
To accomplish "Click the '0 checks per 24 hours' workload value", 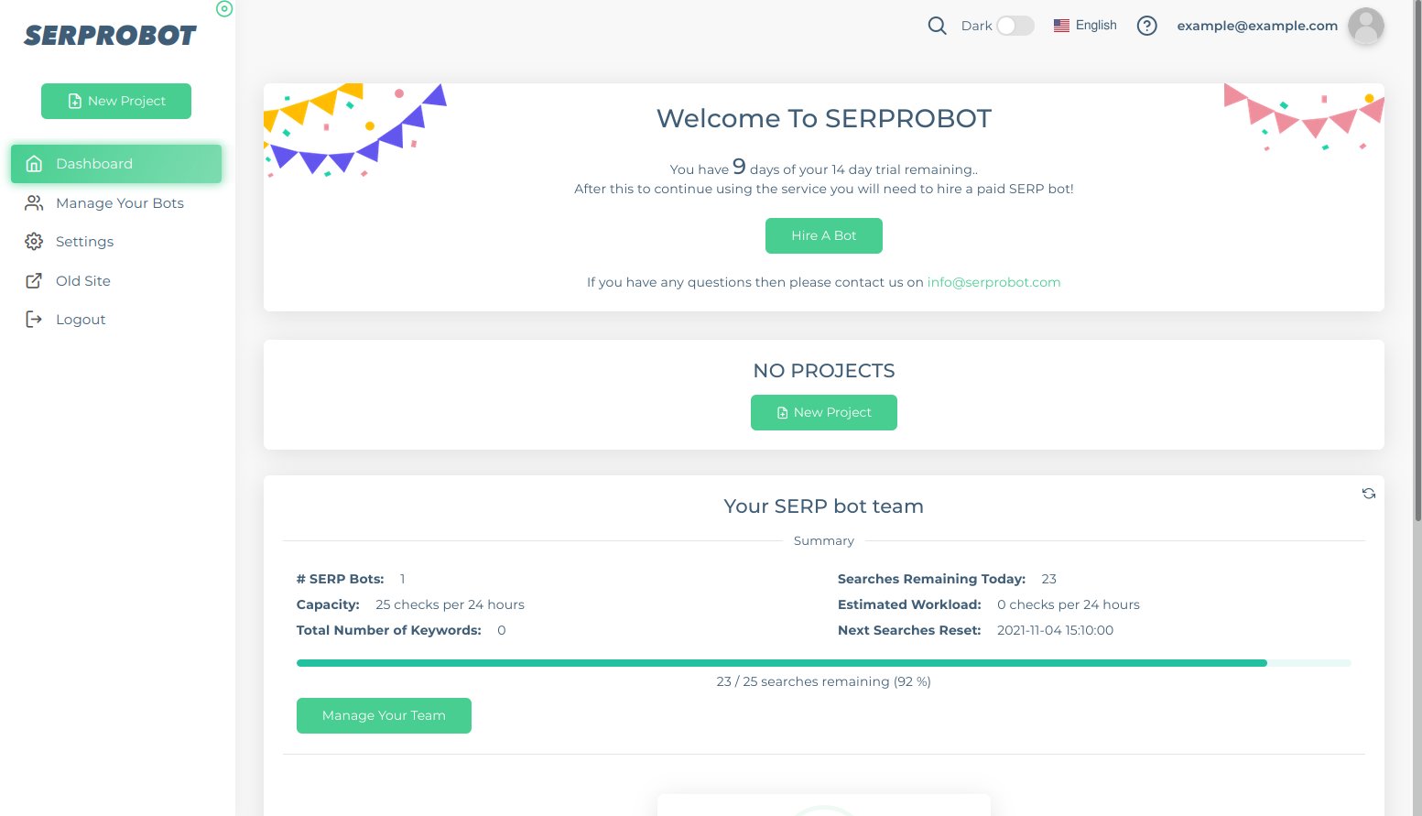I will (x=1068, y=604).
